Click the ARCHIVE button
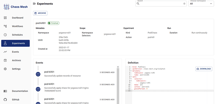 point(40,13)
